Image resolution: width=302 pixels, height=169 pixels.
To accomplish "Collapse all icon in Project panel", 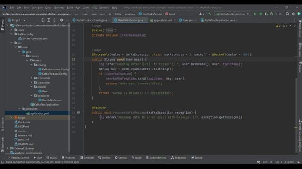I will tap(54, 20).
